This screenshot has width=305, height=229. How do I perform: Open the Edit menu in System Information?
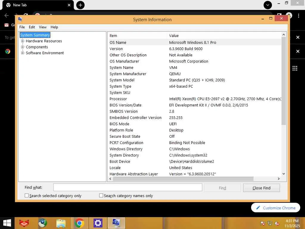[32, 27]
